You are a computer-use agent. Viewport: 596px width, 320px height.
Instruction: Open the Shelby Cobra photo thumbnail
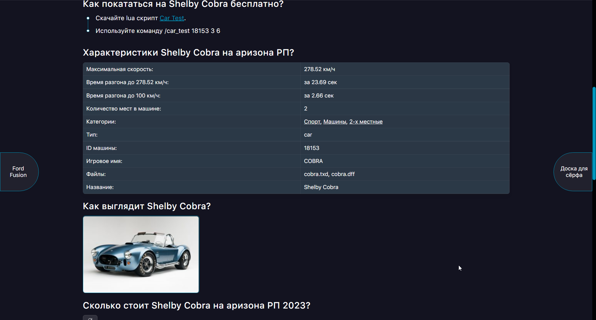tap(141, 255)
